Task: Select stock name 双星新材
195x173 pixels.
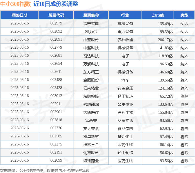Action: [x=91, y=137]
